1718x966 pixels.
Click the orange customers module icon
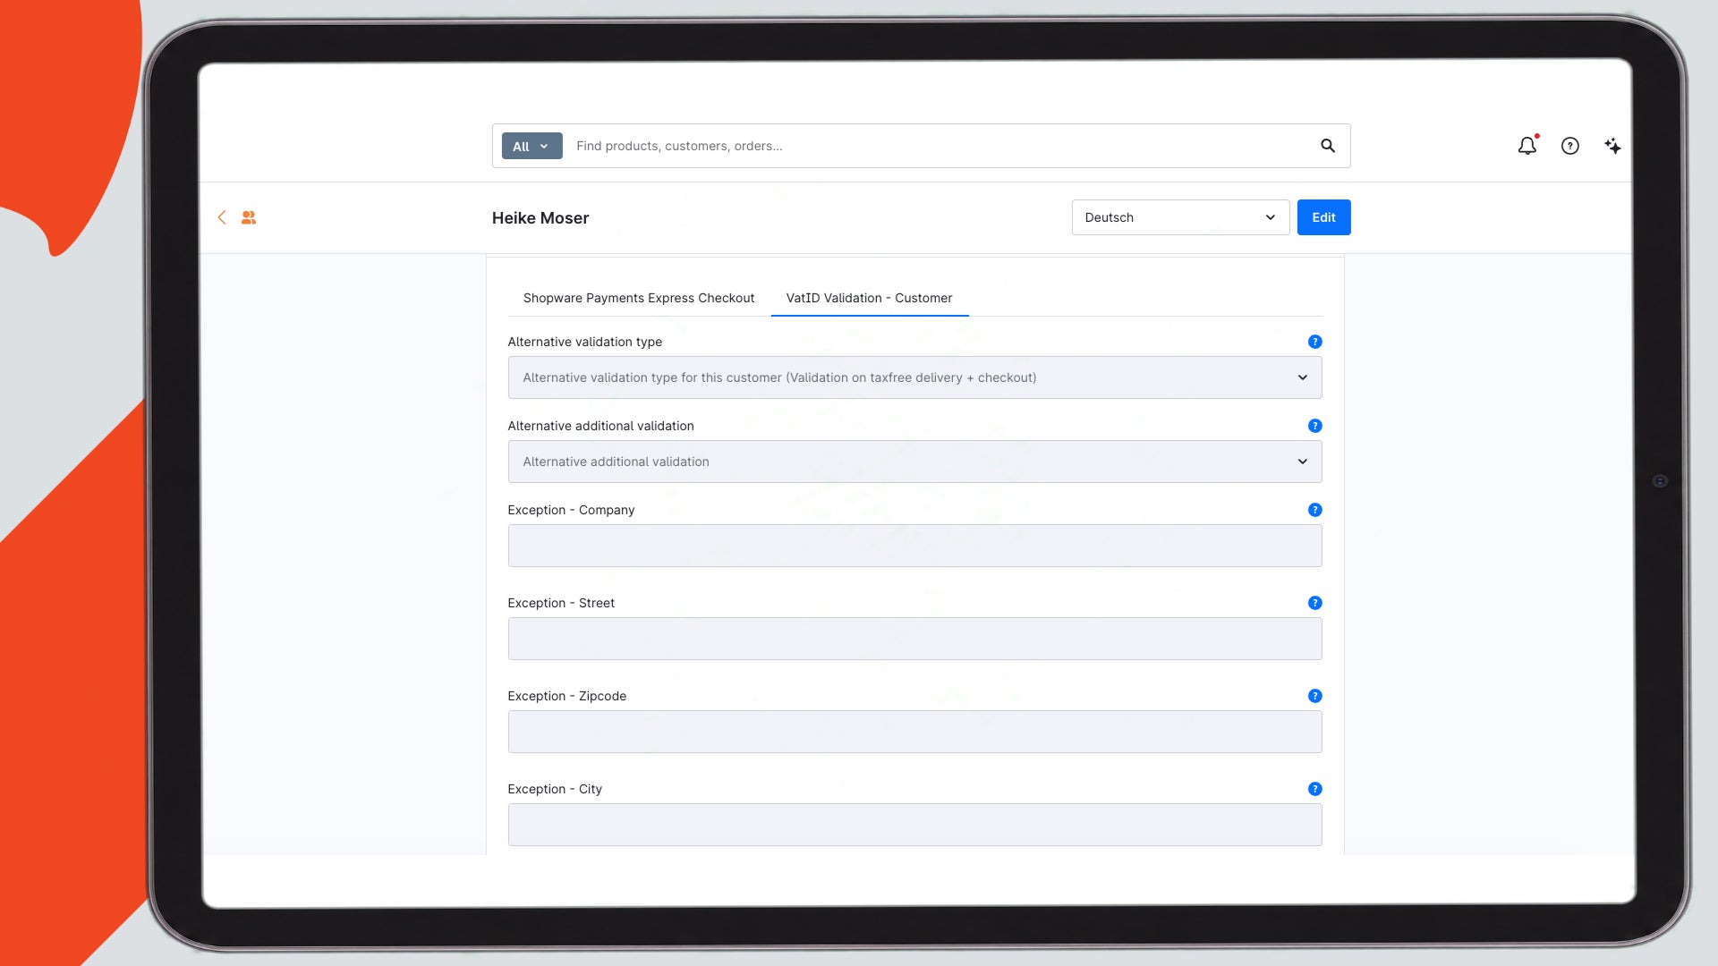pos(249,217)
